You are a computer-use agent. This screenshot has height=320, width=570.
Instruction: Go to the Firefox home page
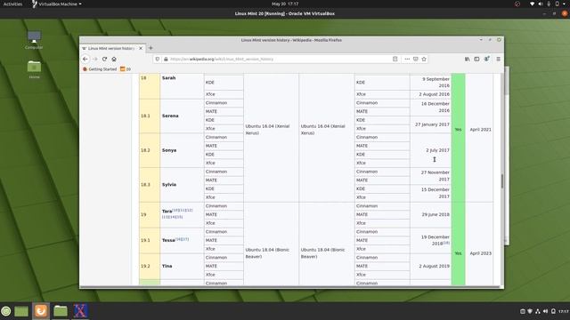[x=114, y=59]
